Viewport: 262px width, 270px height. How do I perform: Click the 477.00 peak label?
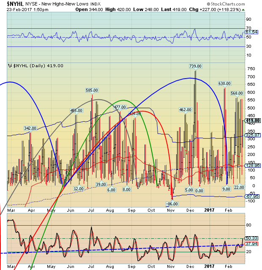click(120, 107)
